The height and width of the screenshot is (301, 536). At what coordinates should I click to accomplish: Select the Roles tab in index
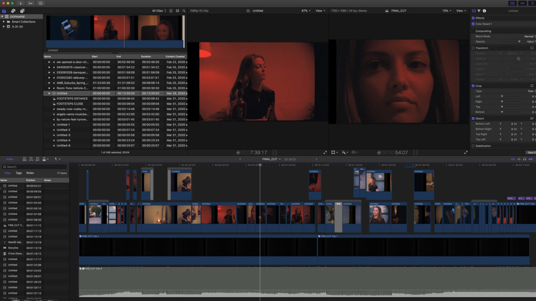click(x=30, y=173)
